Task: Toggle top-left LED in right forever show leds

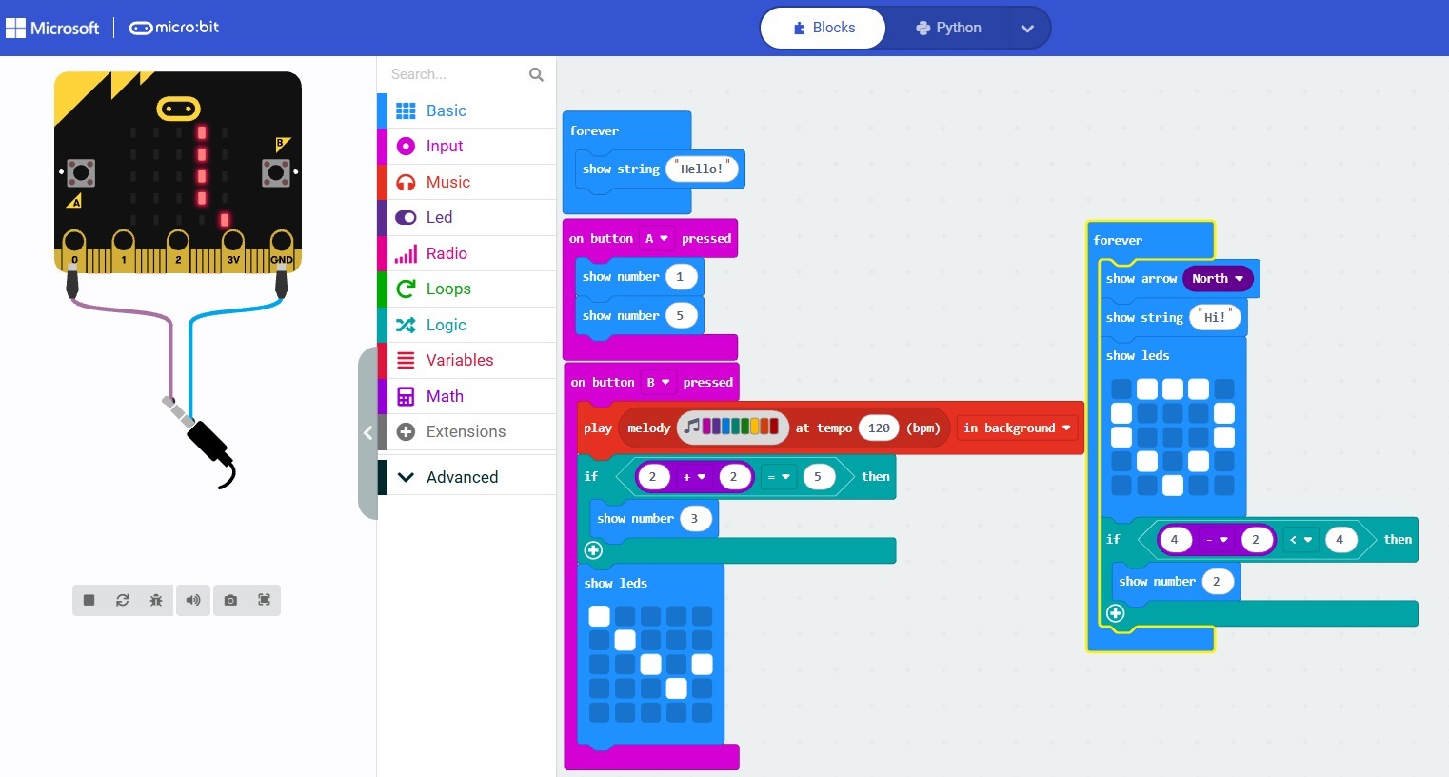Action: (1121, 388)
